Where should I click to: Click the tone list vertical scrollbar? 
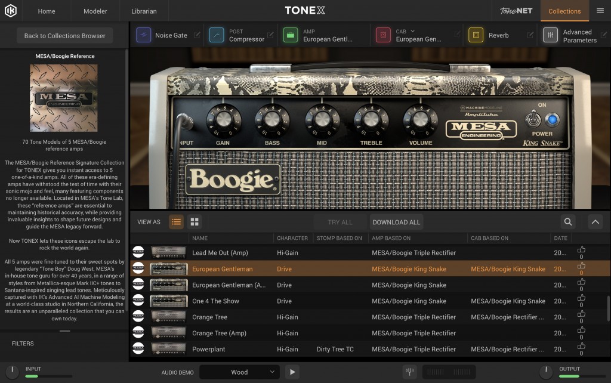(608, 308)
